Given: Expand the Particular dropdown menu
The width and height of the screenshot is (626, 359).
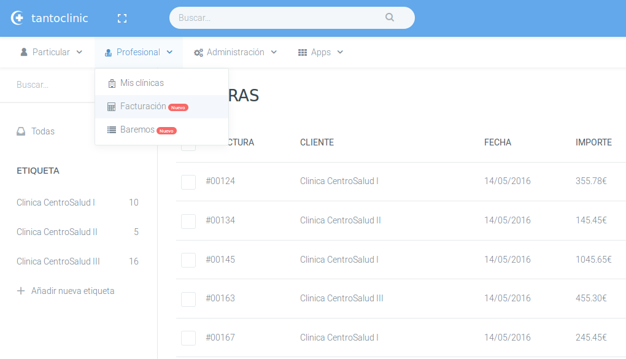Looking at the screenshot, I should (52, 52).
